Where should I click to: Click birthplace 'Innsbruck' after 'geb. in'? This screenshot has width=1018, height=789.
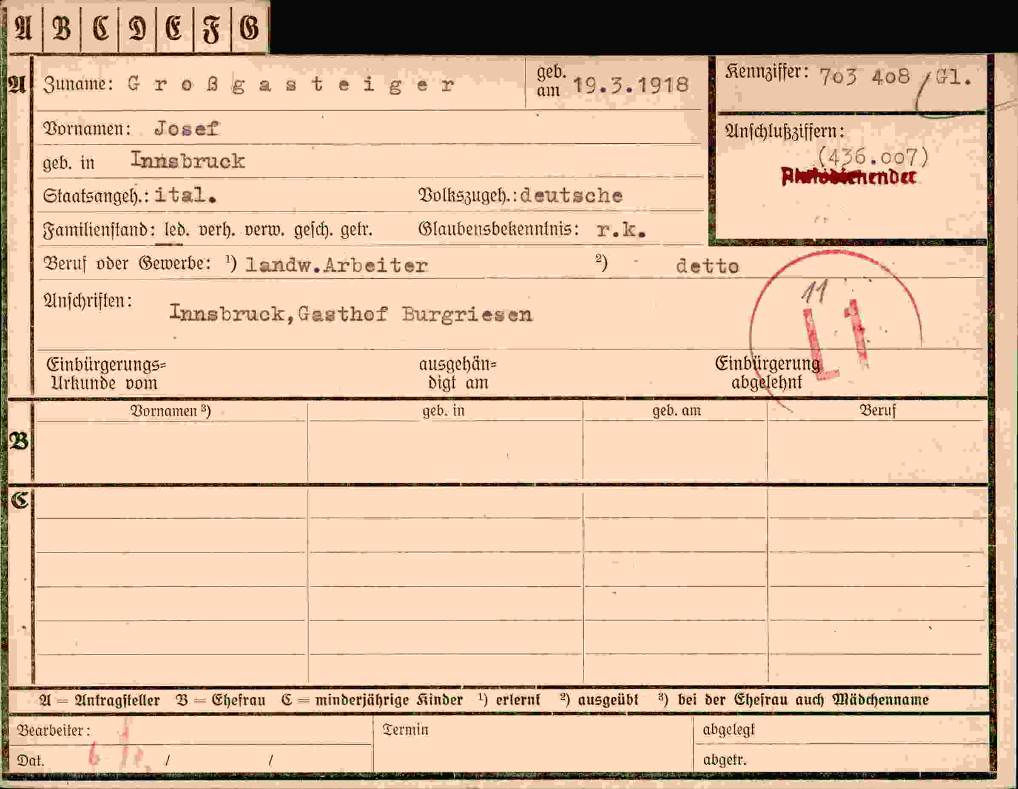188,161
